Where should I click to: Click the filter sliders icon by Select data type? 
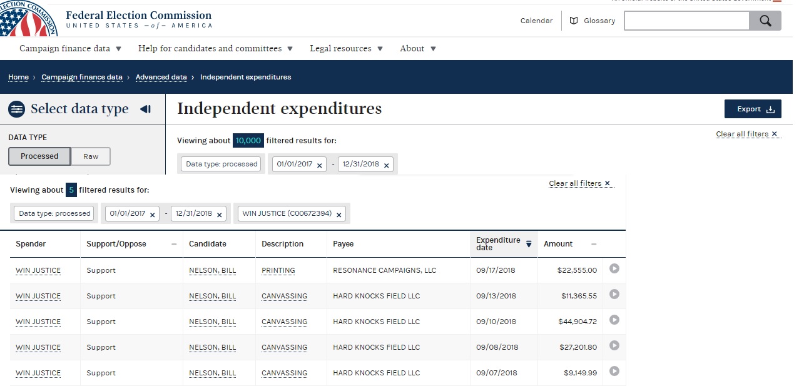(x=17, y=109)
